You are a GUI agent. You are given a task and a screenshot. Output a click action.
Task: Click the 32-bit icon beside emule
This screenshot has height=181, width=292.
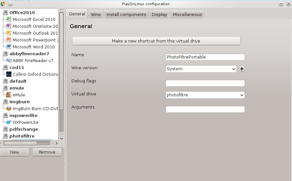(x=6, y=88)
